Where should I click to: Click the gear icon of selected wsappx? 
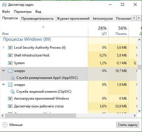[10, 71]
